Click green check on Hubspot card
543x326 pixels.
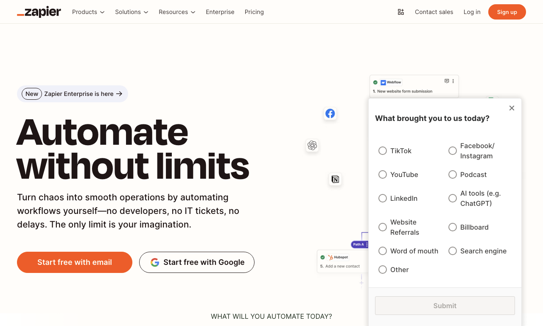(x=322, y=257)
